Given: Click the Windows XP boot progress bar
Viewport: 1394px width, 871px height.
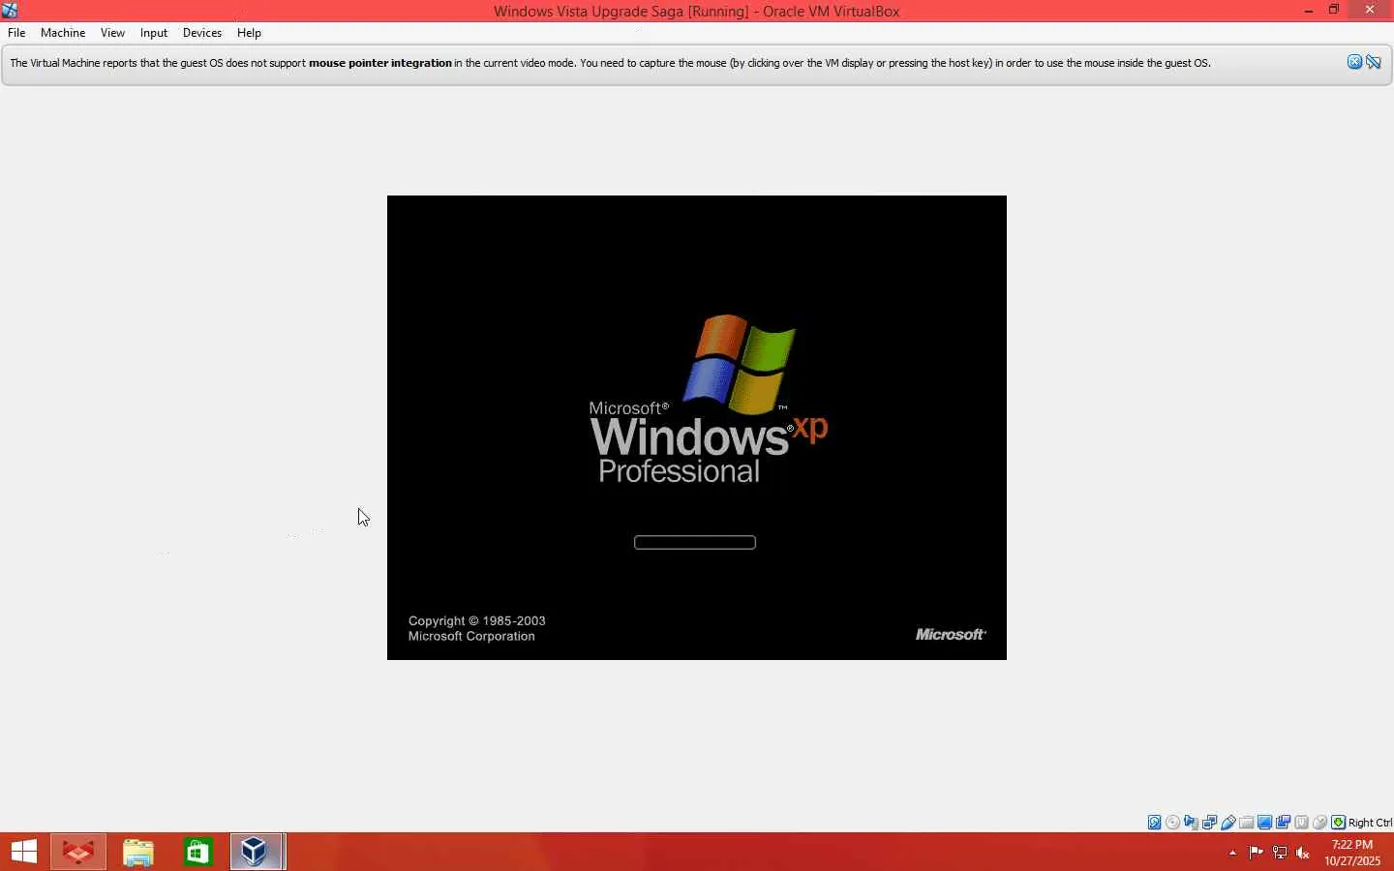Looking at the screenshot, I should point(695,542).
